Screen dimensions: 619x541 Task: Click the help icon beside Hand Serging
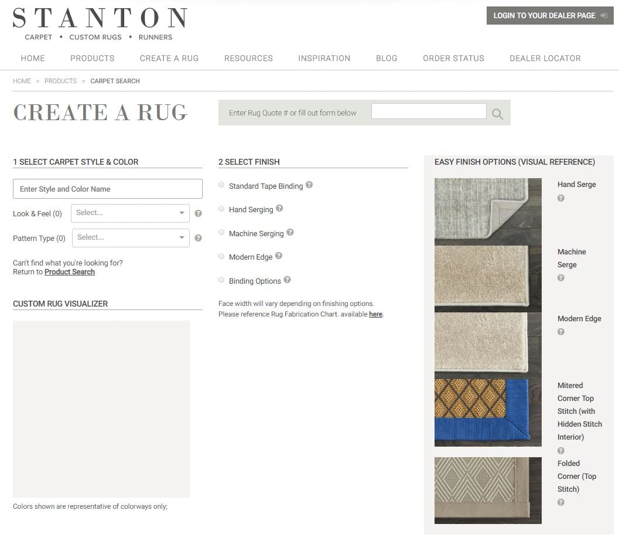coord(279,207)
